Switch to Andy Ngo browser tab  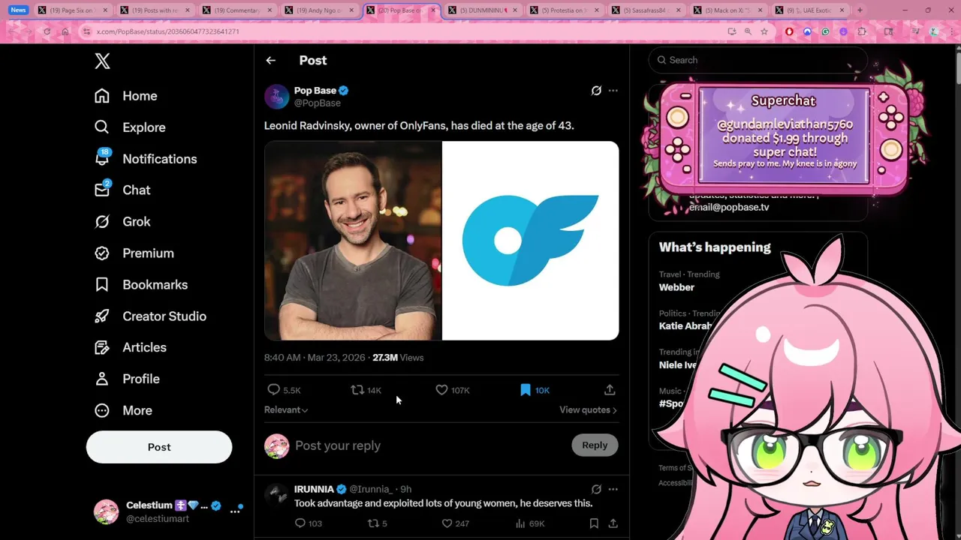(x=320, y=10)
